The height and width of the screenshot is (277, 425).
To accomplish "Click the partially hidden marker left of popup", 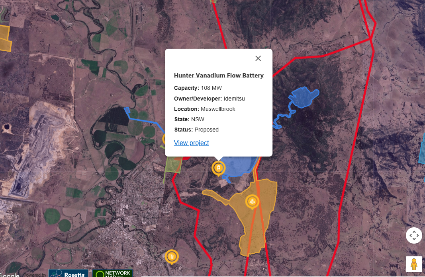I will 164,139.
